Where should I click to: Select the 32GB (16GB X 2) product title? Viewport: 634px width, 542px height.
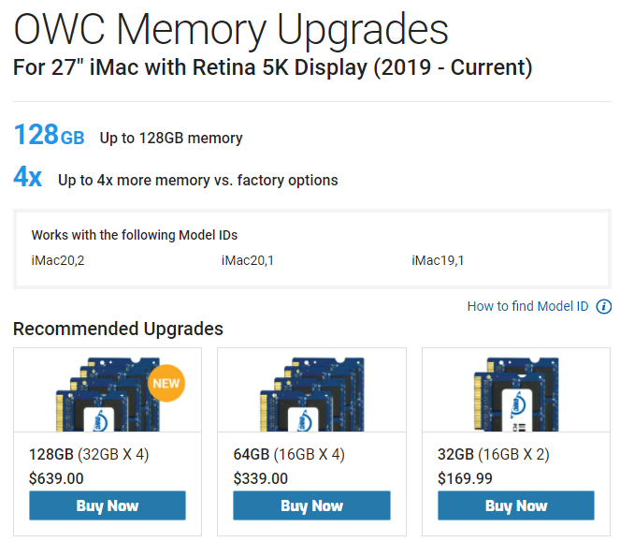[493, 456]
